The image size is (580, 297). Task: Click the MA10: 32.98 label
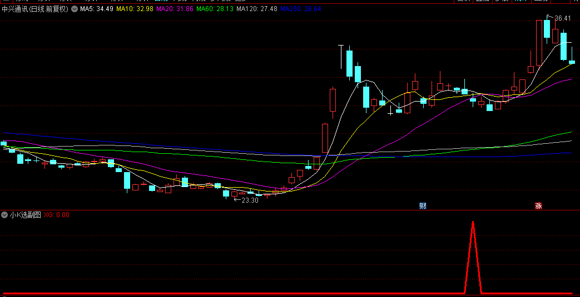135,9
